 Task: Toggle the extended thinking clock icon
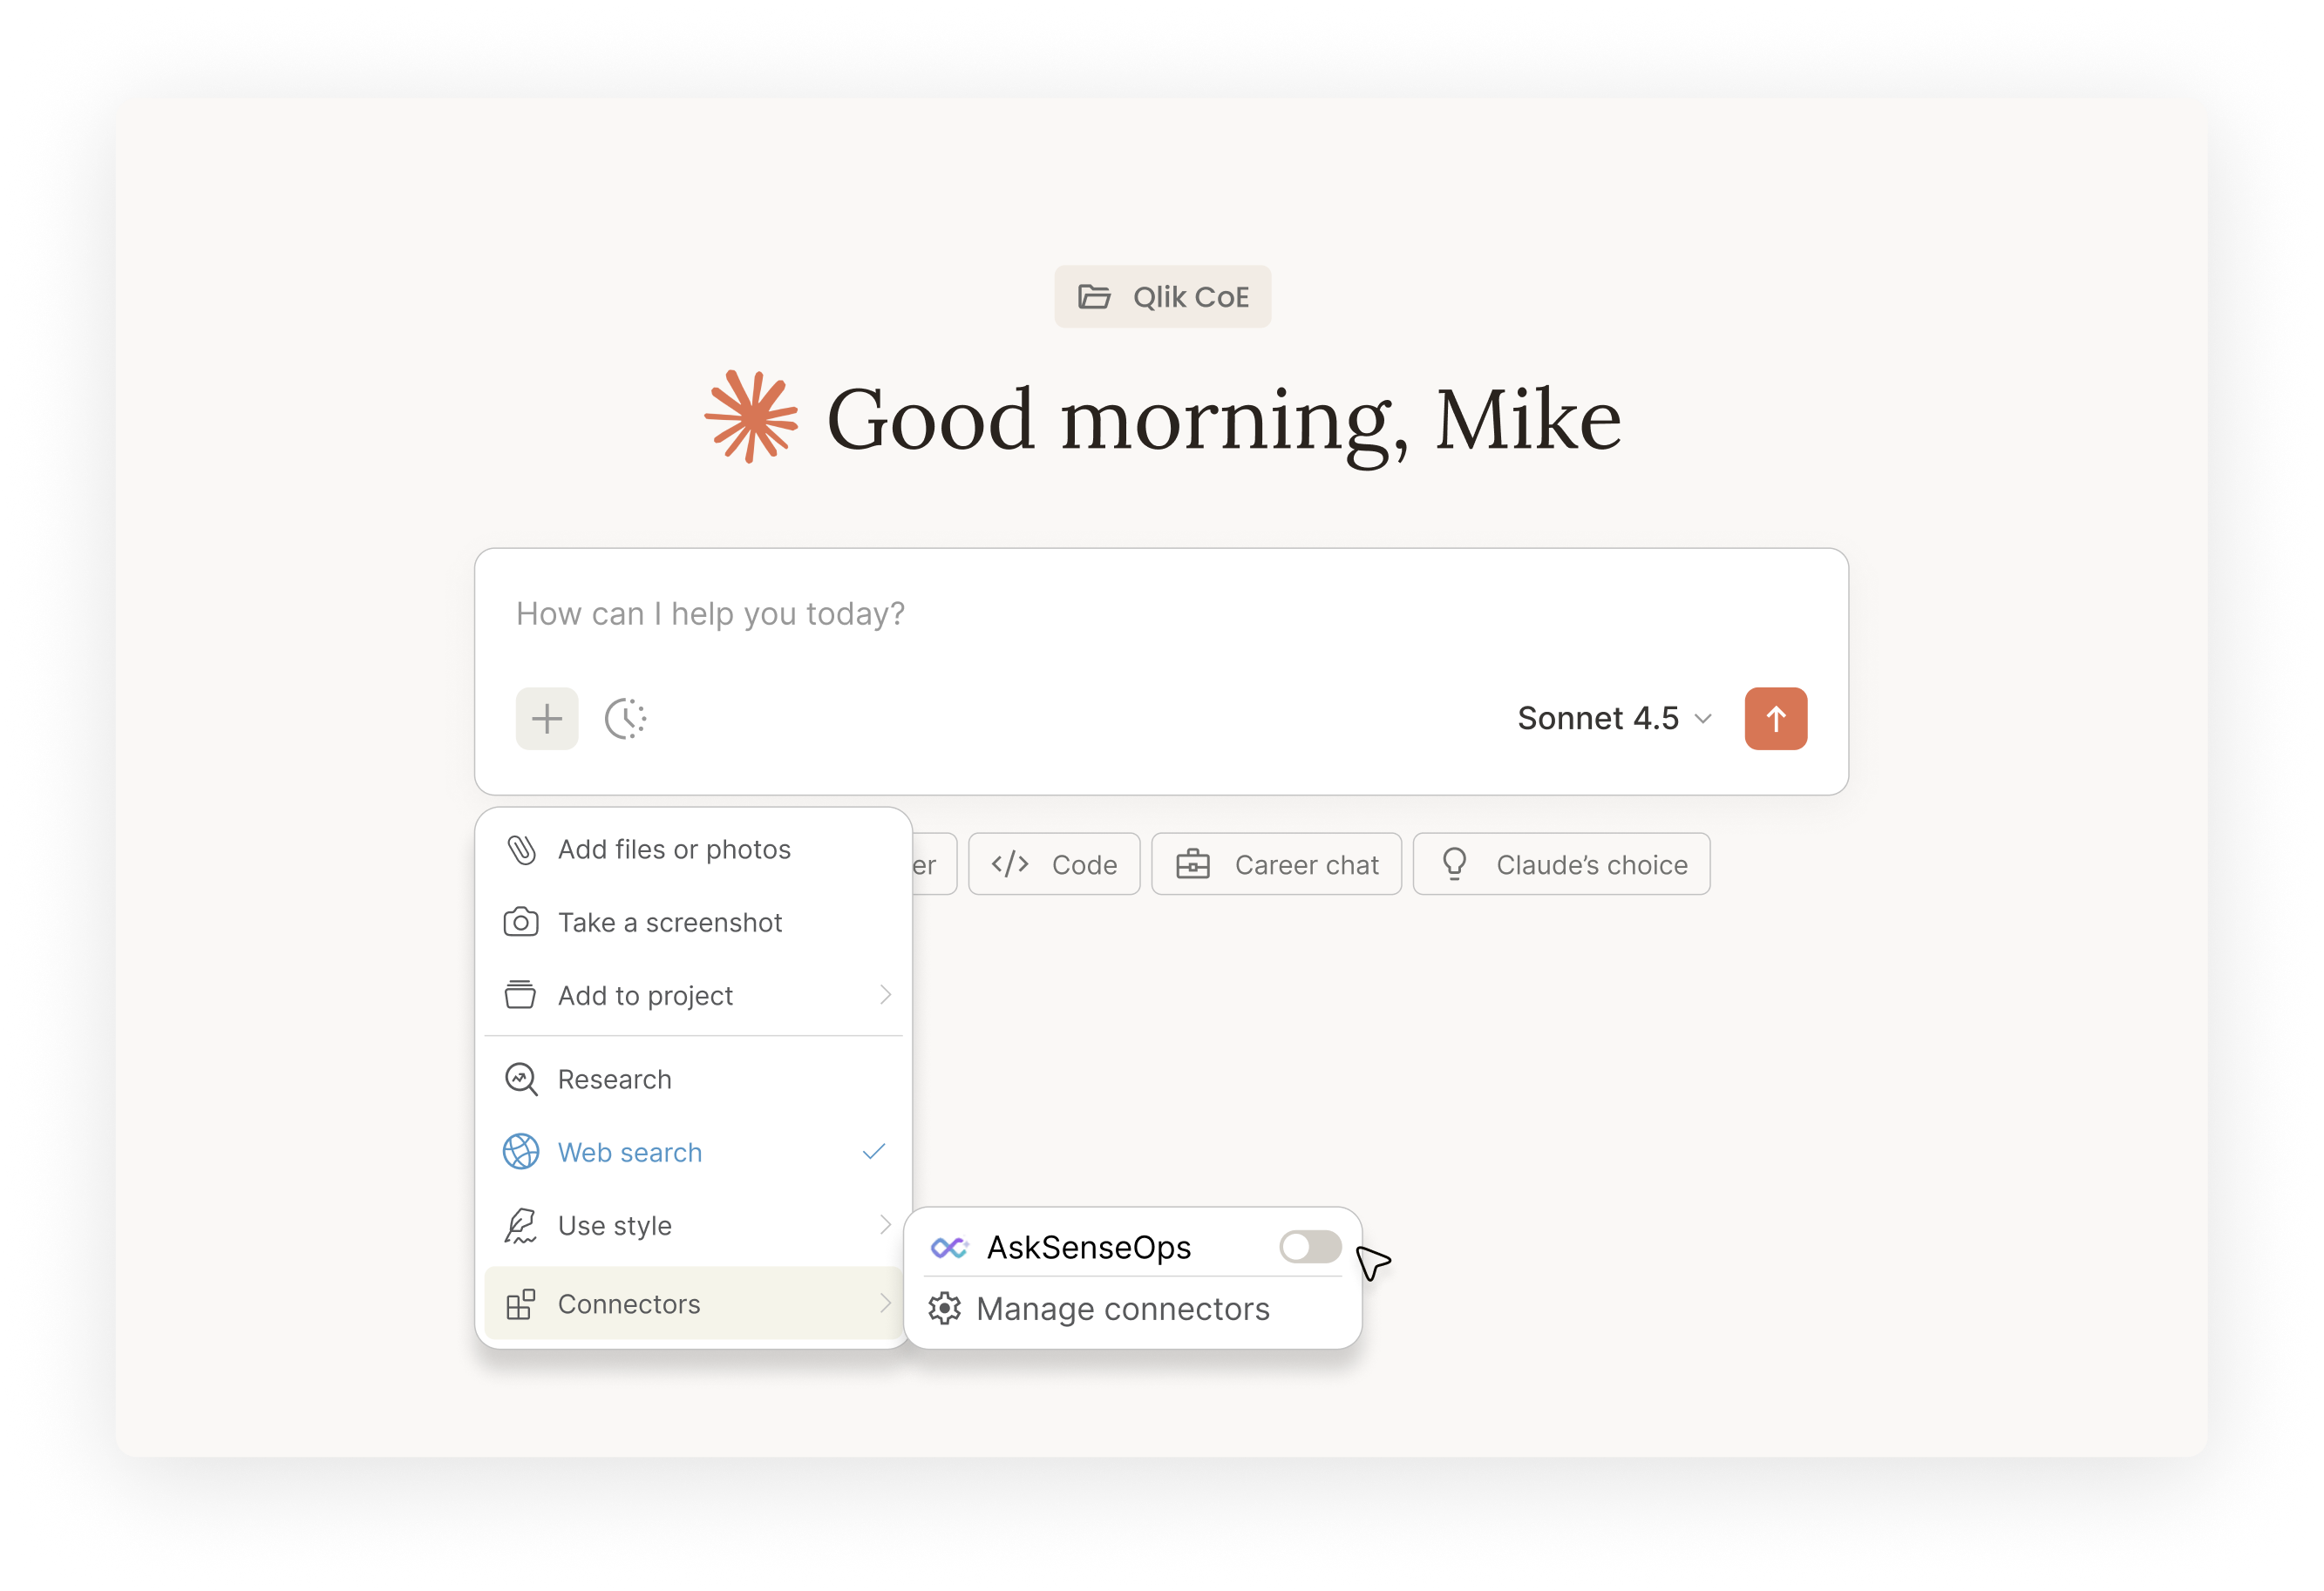click(x=626, y=718)
